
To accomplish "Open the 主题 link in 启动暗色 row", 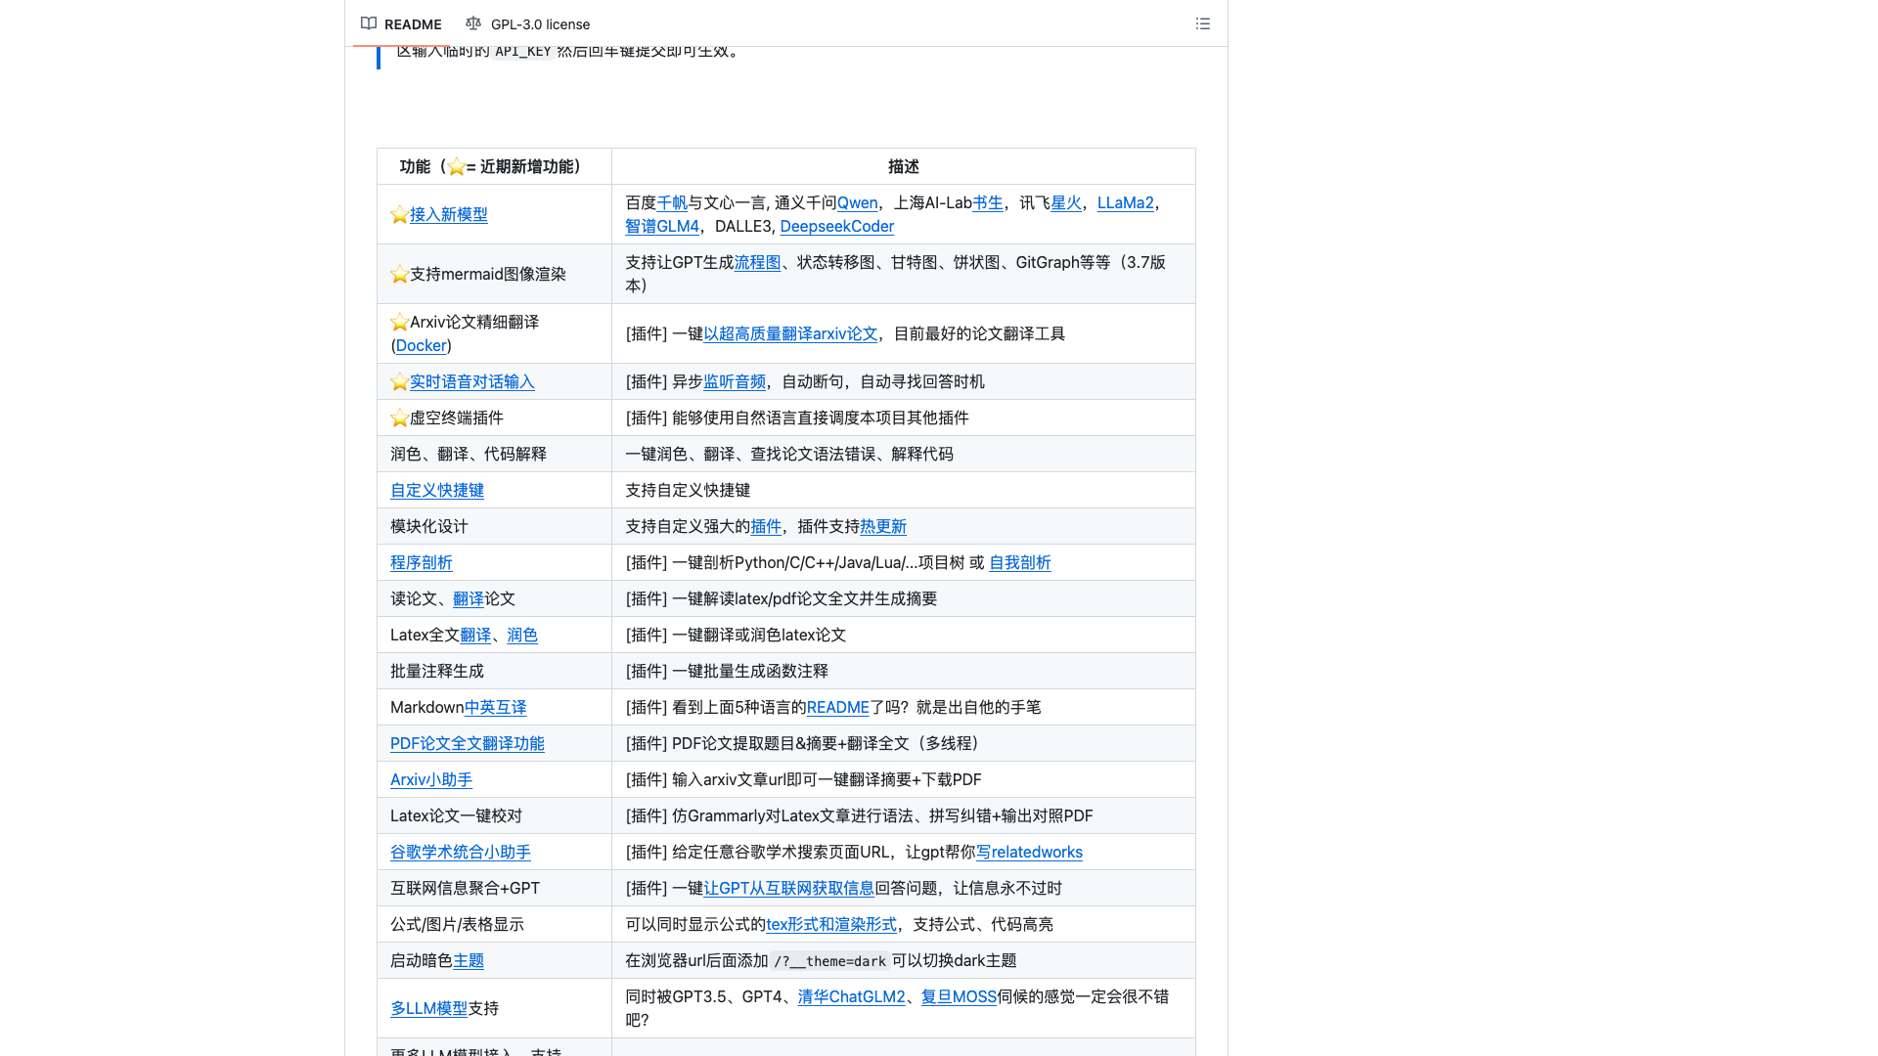I will [469, 960].
